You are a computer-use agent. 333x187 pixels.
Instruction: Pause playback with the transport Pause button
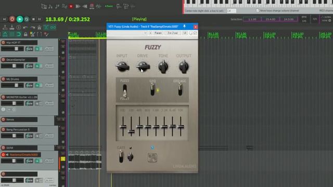coord(40,19)
